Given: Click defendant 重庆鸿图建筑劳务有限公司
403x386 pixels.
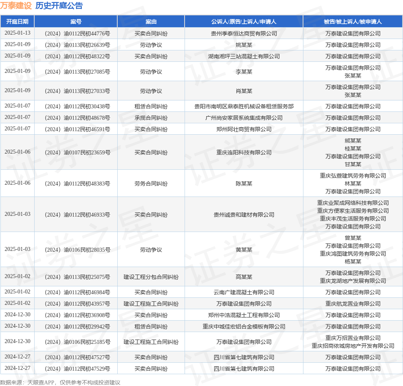Looking at the screenshot, I should (x=353, y=254).
